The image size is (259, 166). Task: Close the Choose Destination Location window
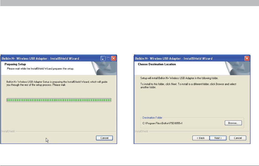click(247, 59)
